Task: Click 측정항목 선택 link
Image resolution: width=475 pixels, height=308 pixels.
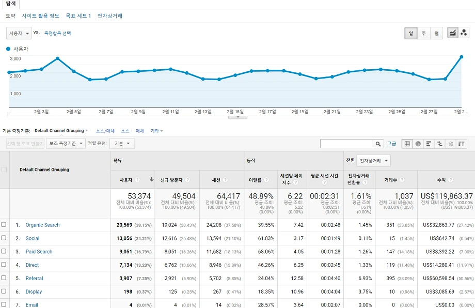Action: pos(57,34)
